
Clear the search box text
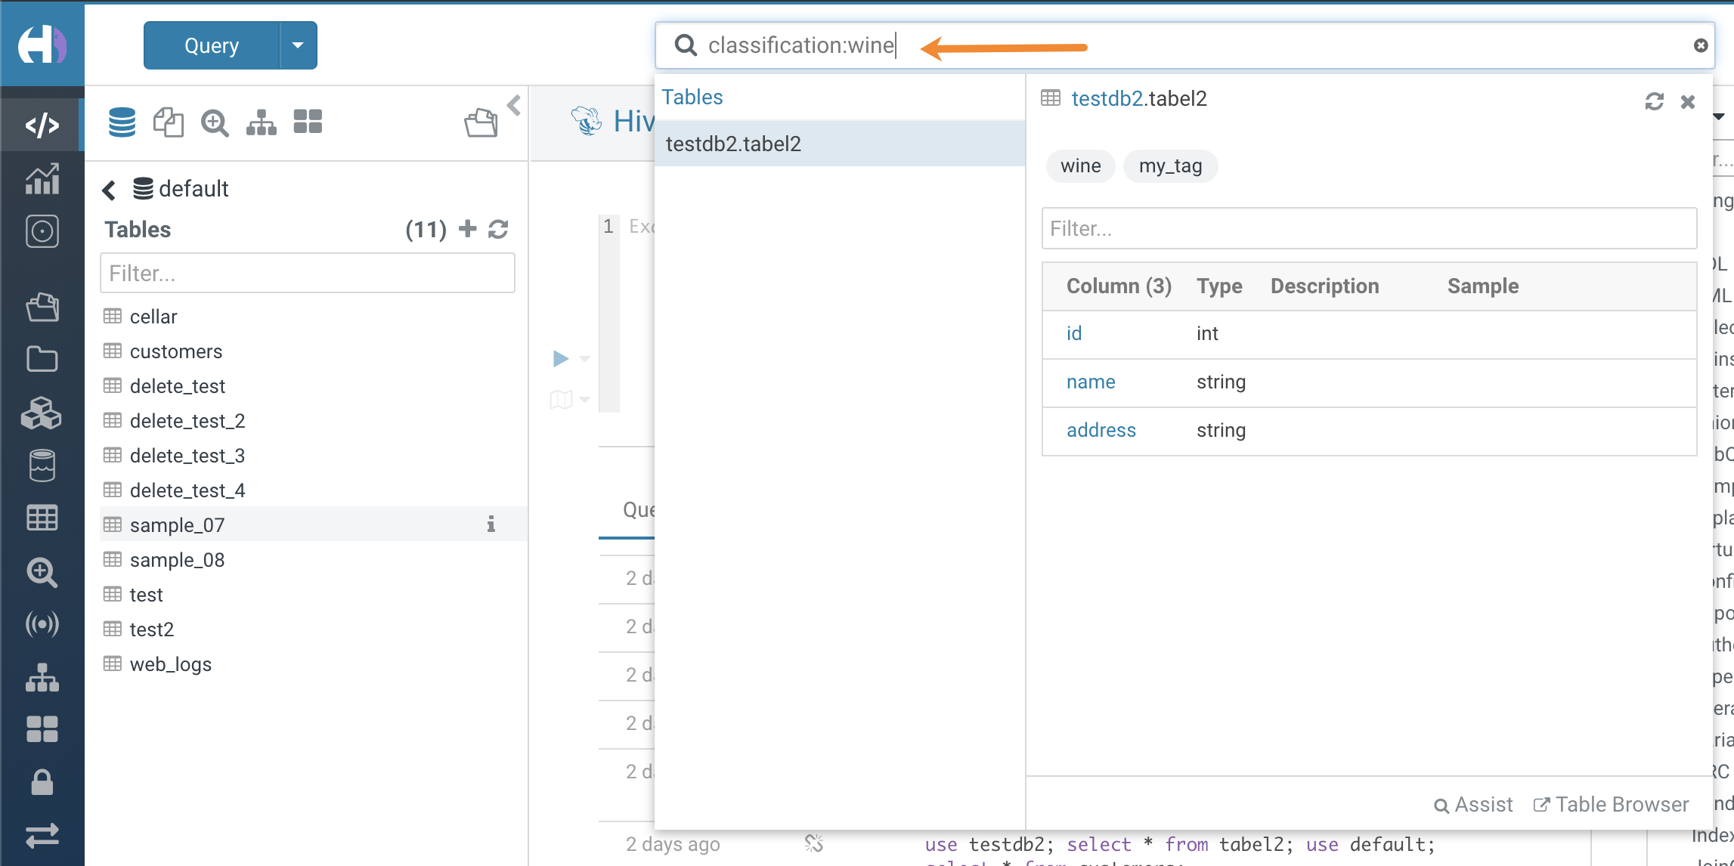pos(1701,45)
